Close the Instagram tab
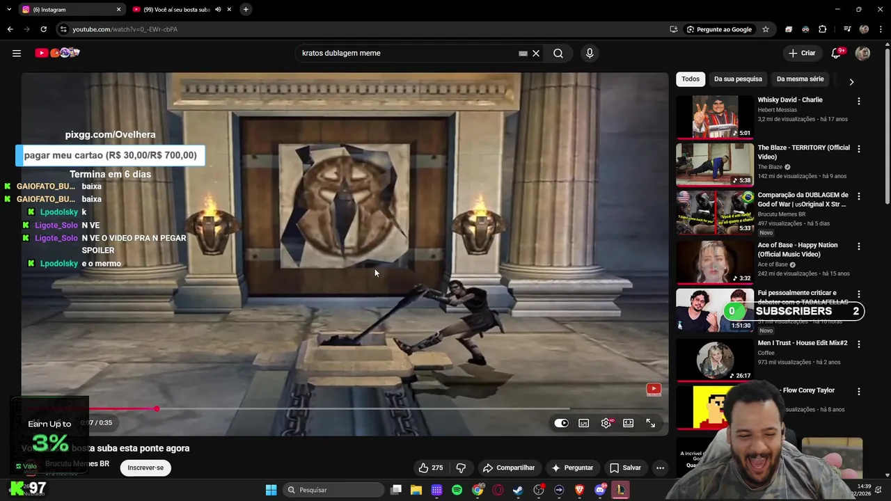This screenshot has width=891, height=501. 118,10
